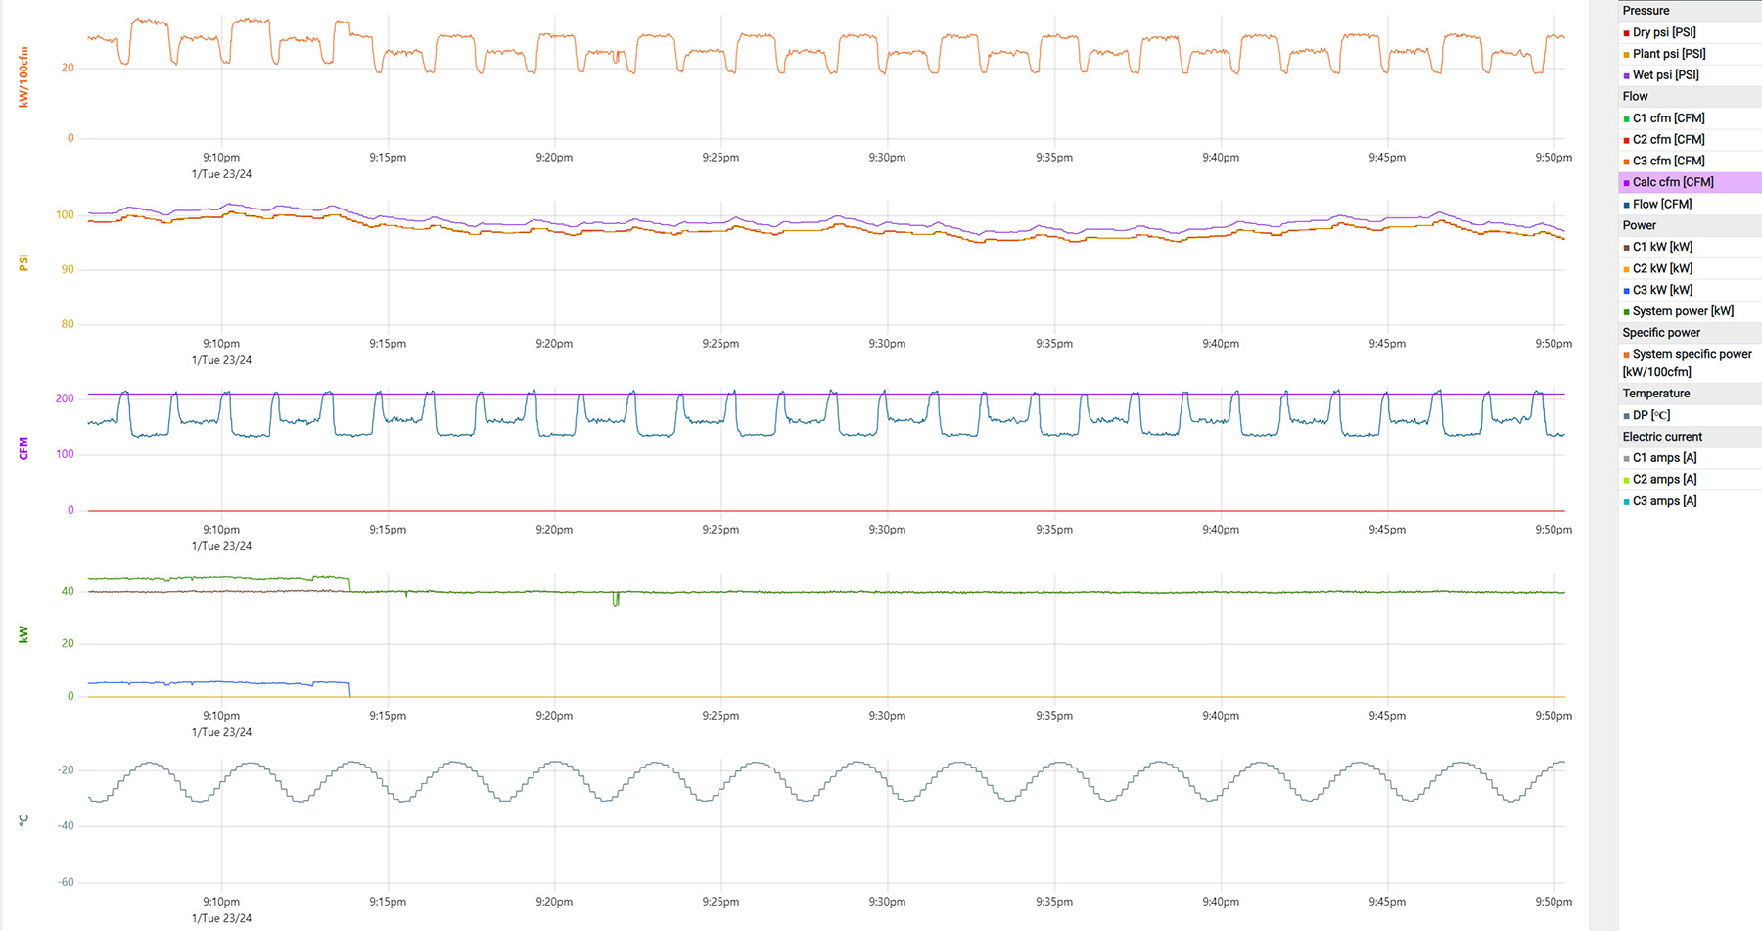Select the System power [kW] entry
This screenshot has height=931, width=1762.
click(1690, 311)
